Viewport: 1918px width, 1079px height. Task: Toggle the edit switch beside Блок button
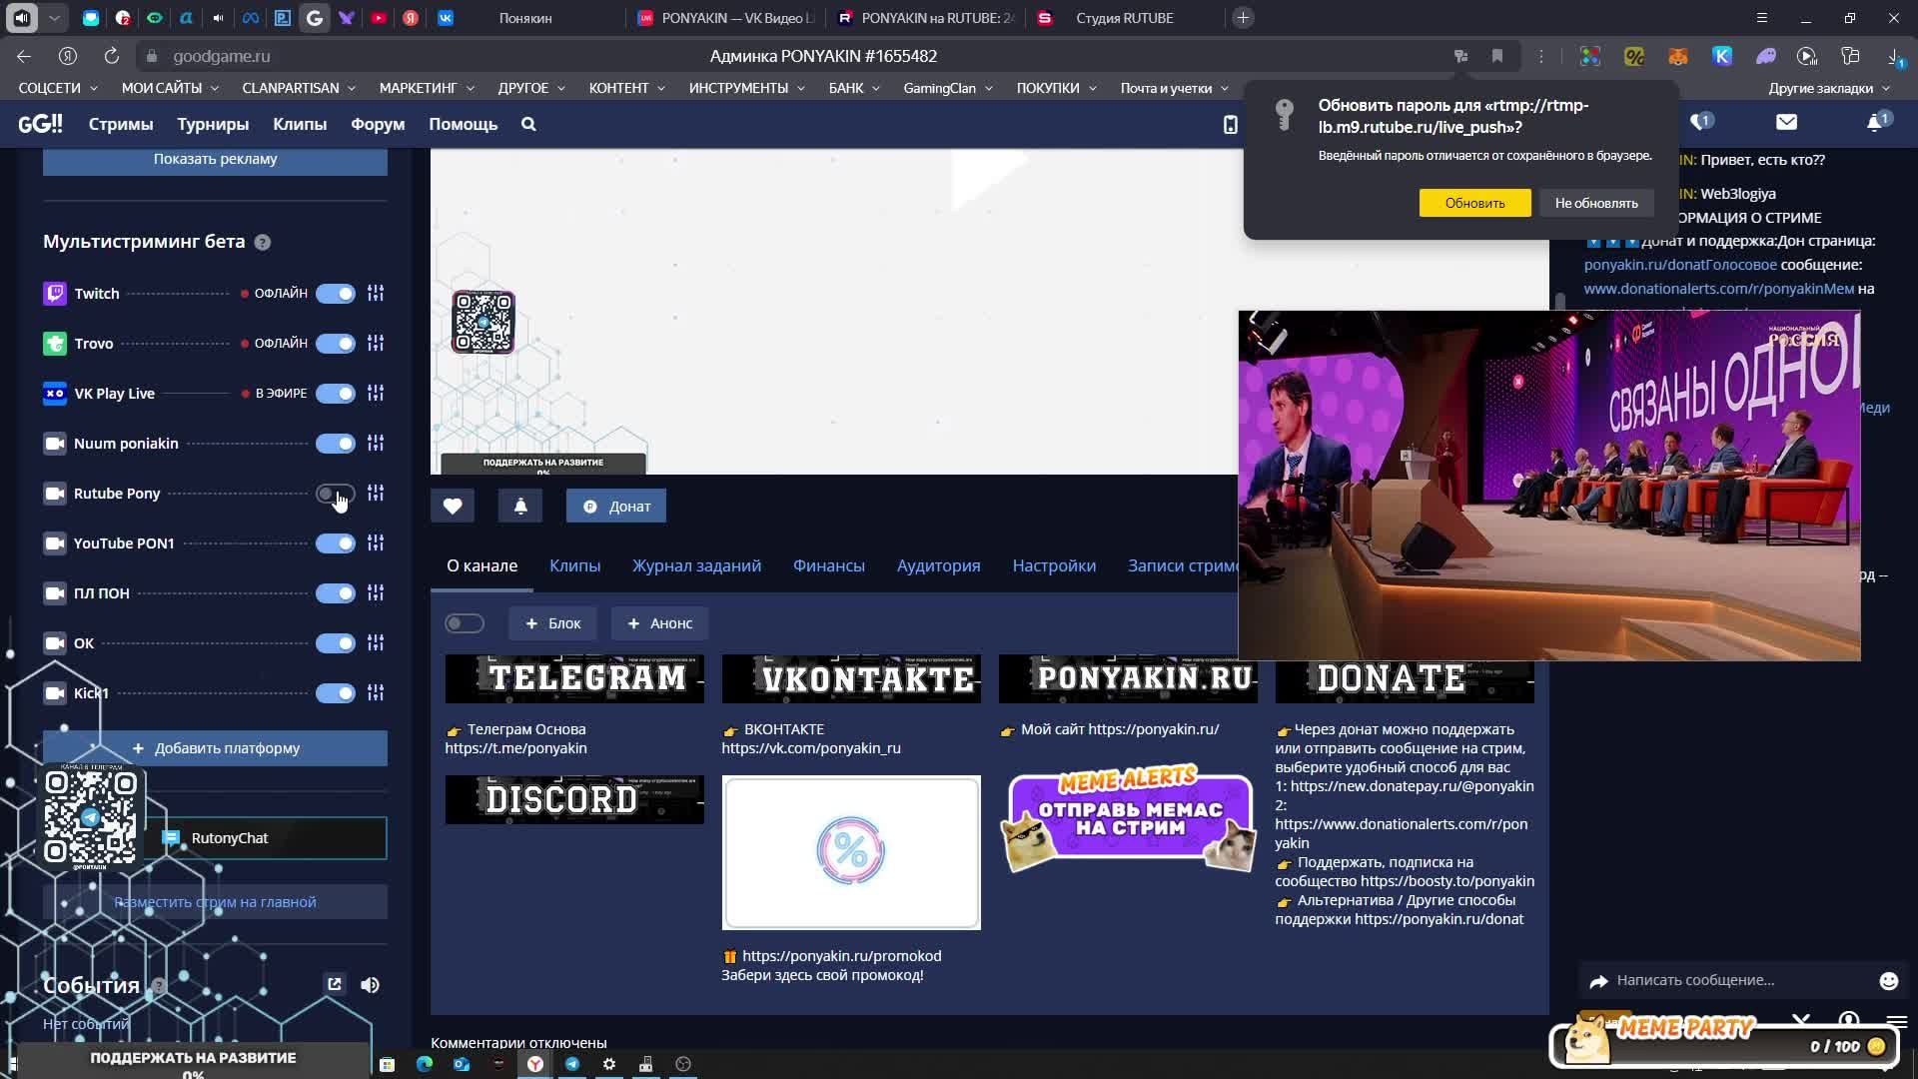pos(465,623)
